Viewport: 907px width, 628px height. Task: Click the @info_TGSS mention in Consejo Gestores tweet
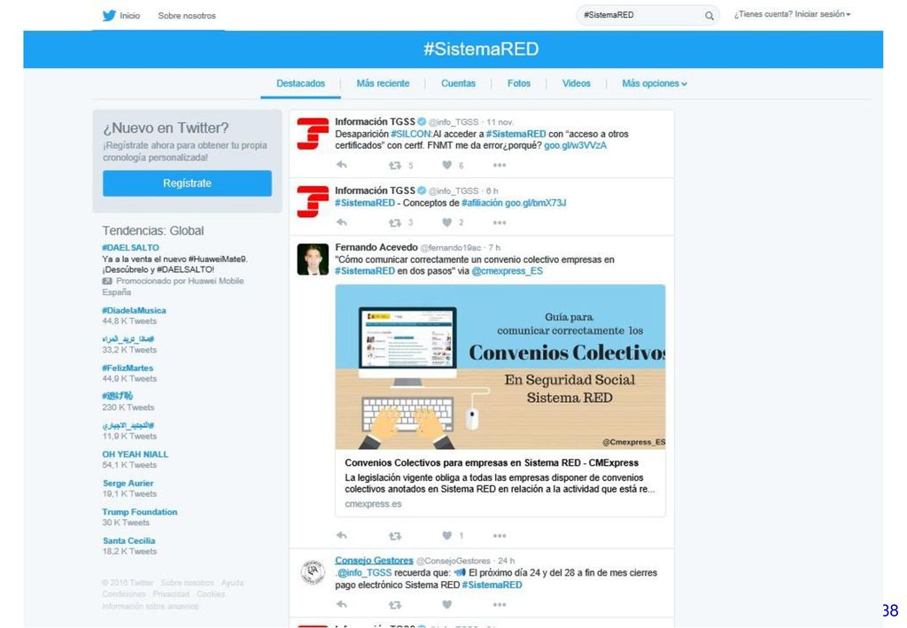pyautogui.click(x=364, y=572)
